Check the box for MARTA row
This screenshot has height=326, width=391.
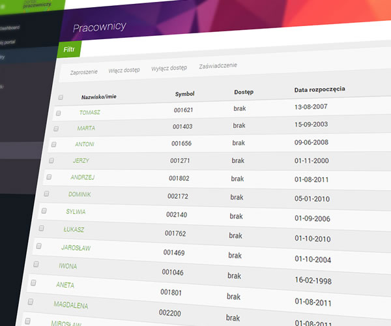56,128
